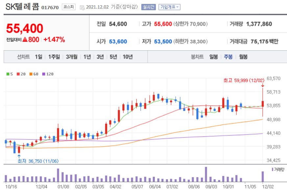Click the 최고 59,999 (12/02) label
Screen dimensions: 287x193
(x=244, y=80)
